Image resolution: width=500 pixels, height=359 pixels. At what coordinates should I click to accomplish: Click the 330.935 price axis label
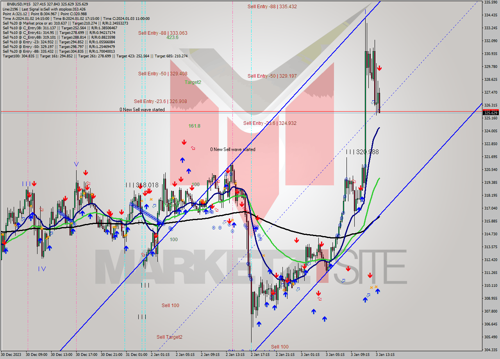[x=490, y=54]
